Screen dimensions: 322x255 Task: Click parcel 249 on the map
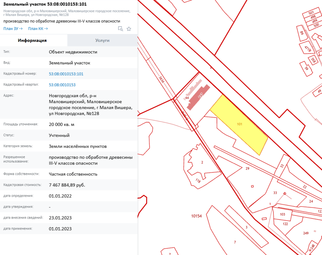point(306,233)
